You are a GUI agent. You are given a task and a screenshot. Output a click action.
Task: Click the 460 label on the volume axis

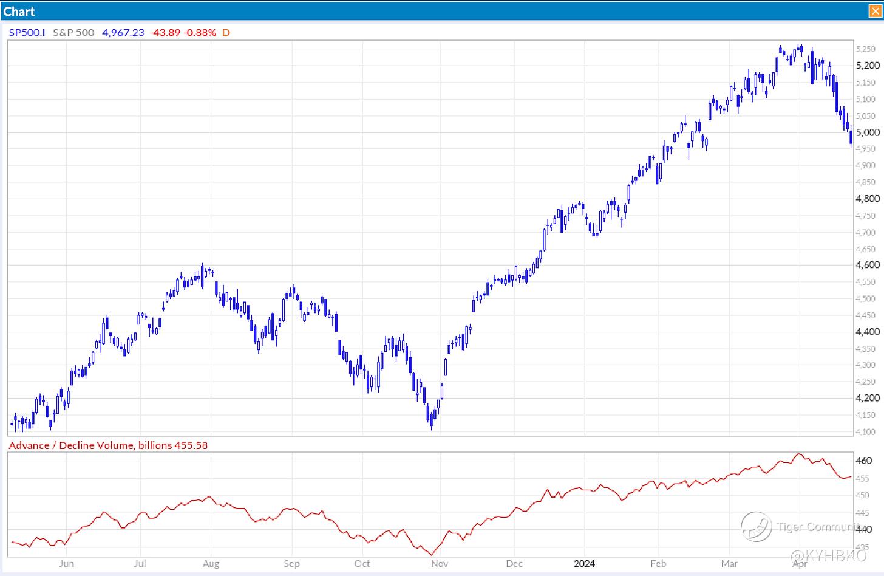[863, 461]
